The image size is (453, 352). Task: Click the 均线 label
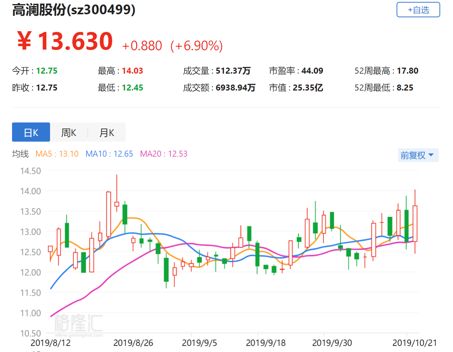pos(20,154)
